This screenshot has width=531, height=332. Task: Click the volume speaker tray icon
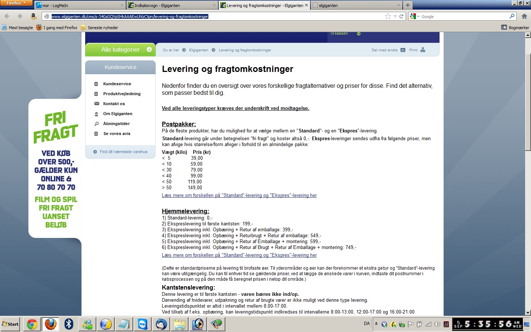click(x=437, y=324)
